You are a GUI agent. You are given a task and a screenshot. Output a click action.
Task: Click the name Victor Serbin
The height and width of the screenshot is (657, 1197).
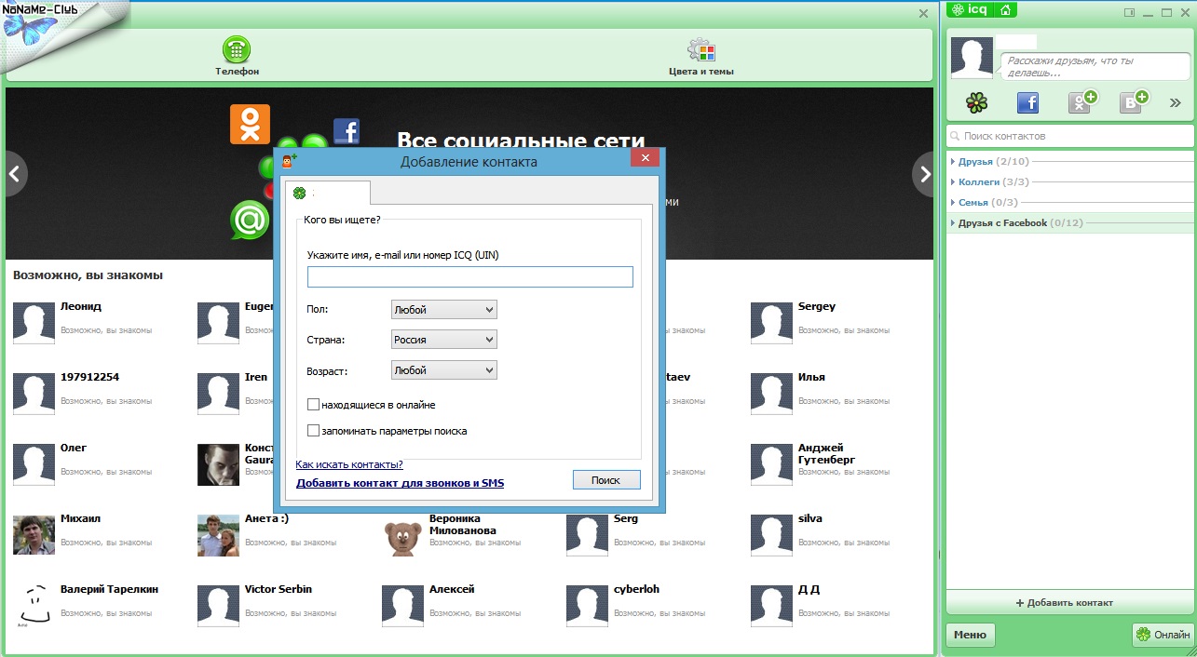(x=279, y=589)
